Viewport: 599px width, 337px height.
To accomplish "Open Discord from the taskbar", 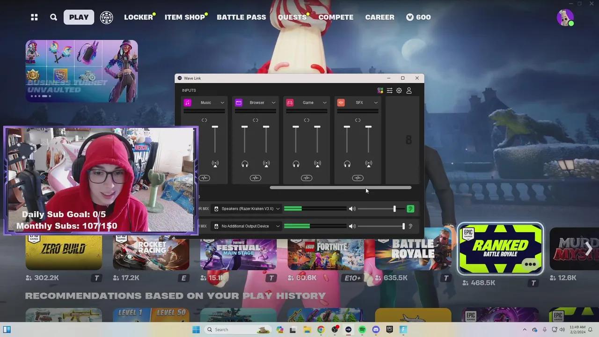I will [x=376, y=330].
